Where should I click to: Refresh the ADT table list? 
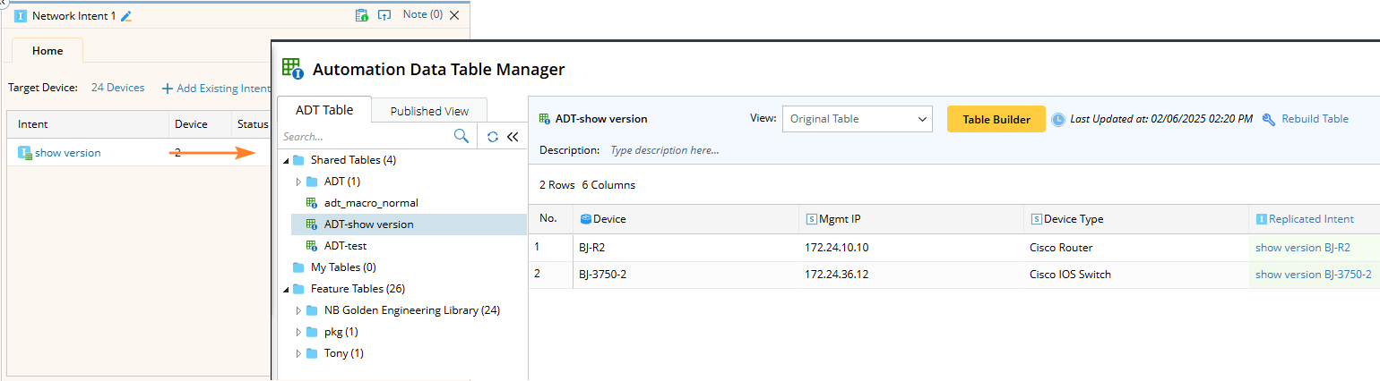pyautogui.click(x=493, y=137)
